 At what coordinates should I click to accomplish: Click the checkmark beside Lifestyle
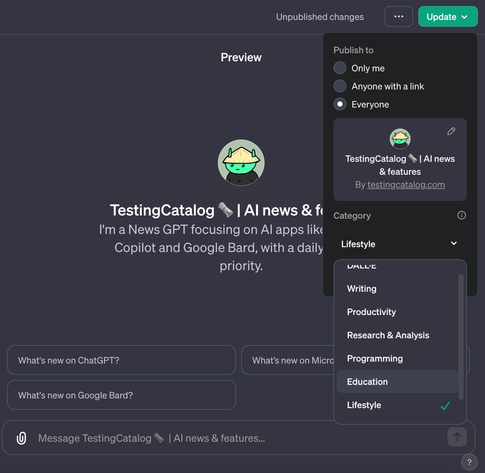445,405
